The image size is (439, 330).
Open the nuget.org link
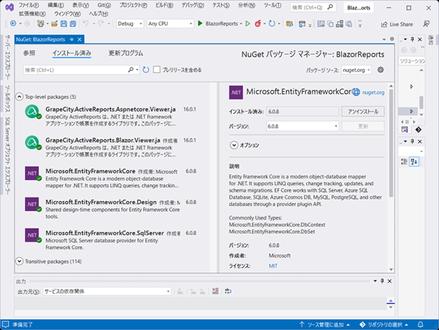(x=373, y=92)
